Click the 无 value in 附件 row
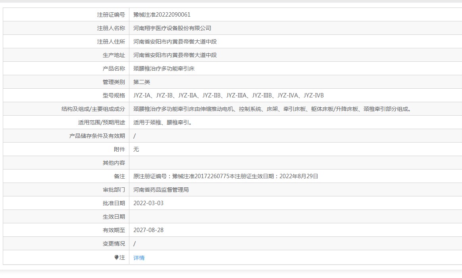This screenshot has width=462, height=278. (136, 149)
